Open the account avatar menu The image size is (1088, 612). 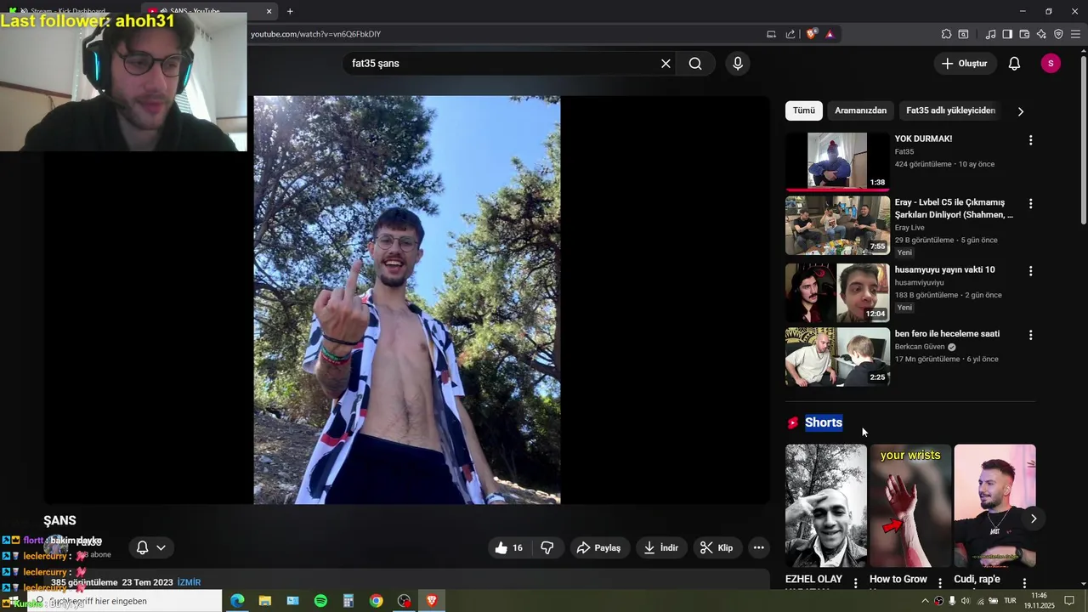(1051, 64)
